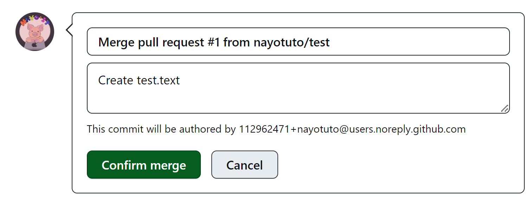Click the word "Create" in the description
Image resolution: width=531 pixels, height=198 pixels.
(x=115, y=81)
